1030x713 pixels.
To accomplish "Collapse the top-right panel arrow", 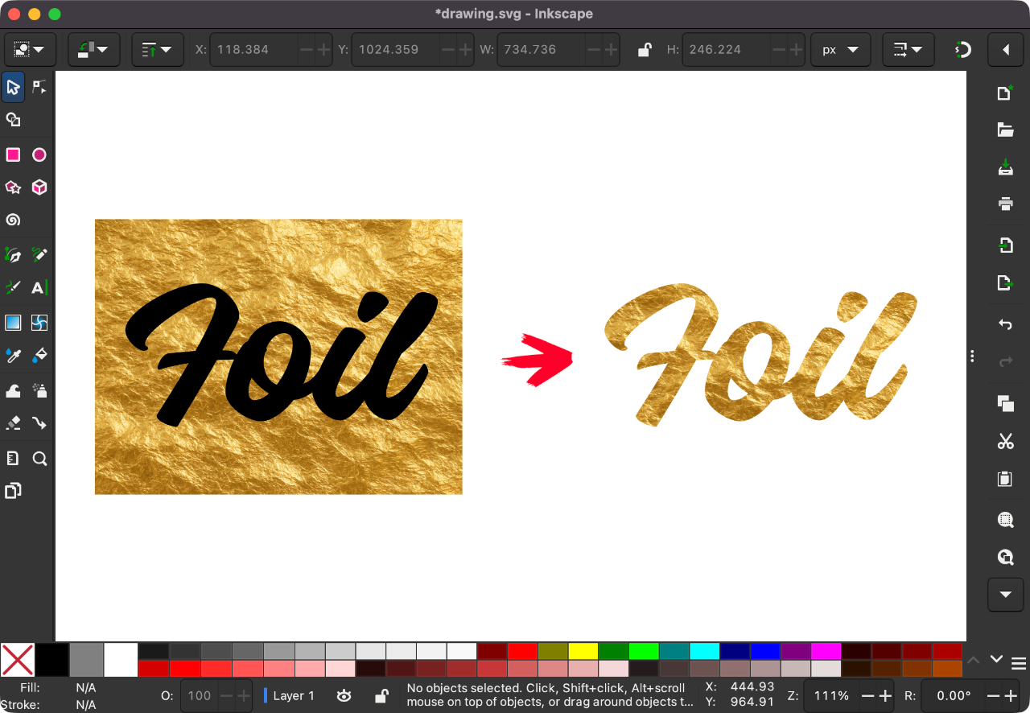I will 1005,50.
